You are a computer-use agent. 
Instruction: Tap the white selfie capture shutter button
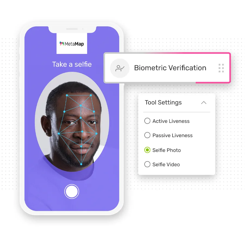pyautogui.click(x=72, y=191)
